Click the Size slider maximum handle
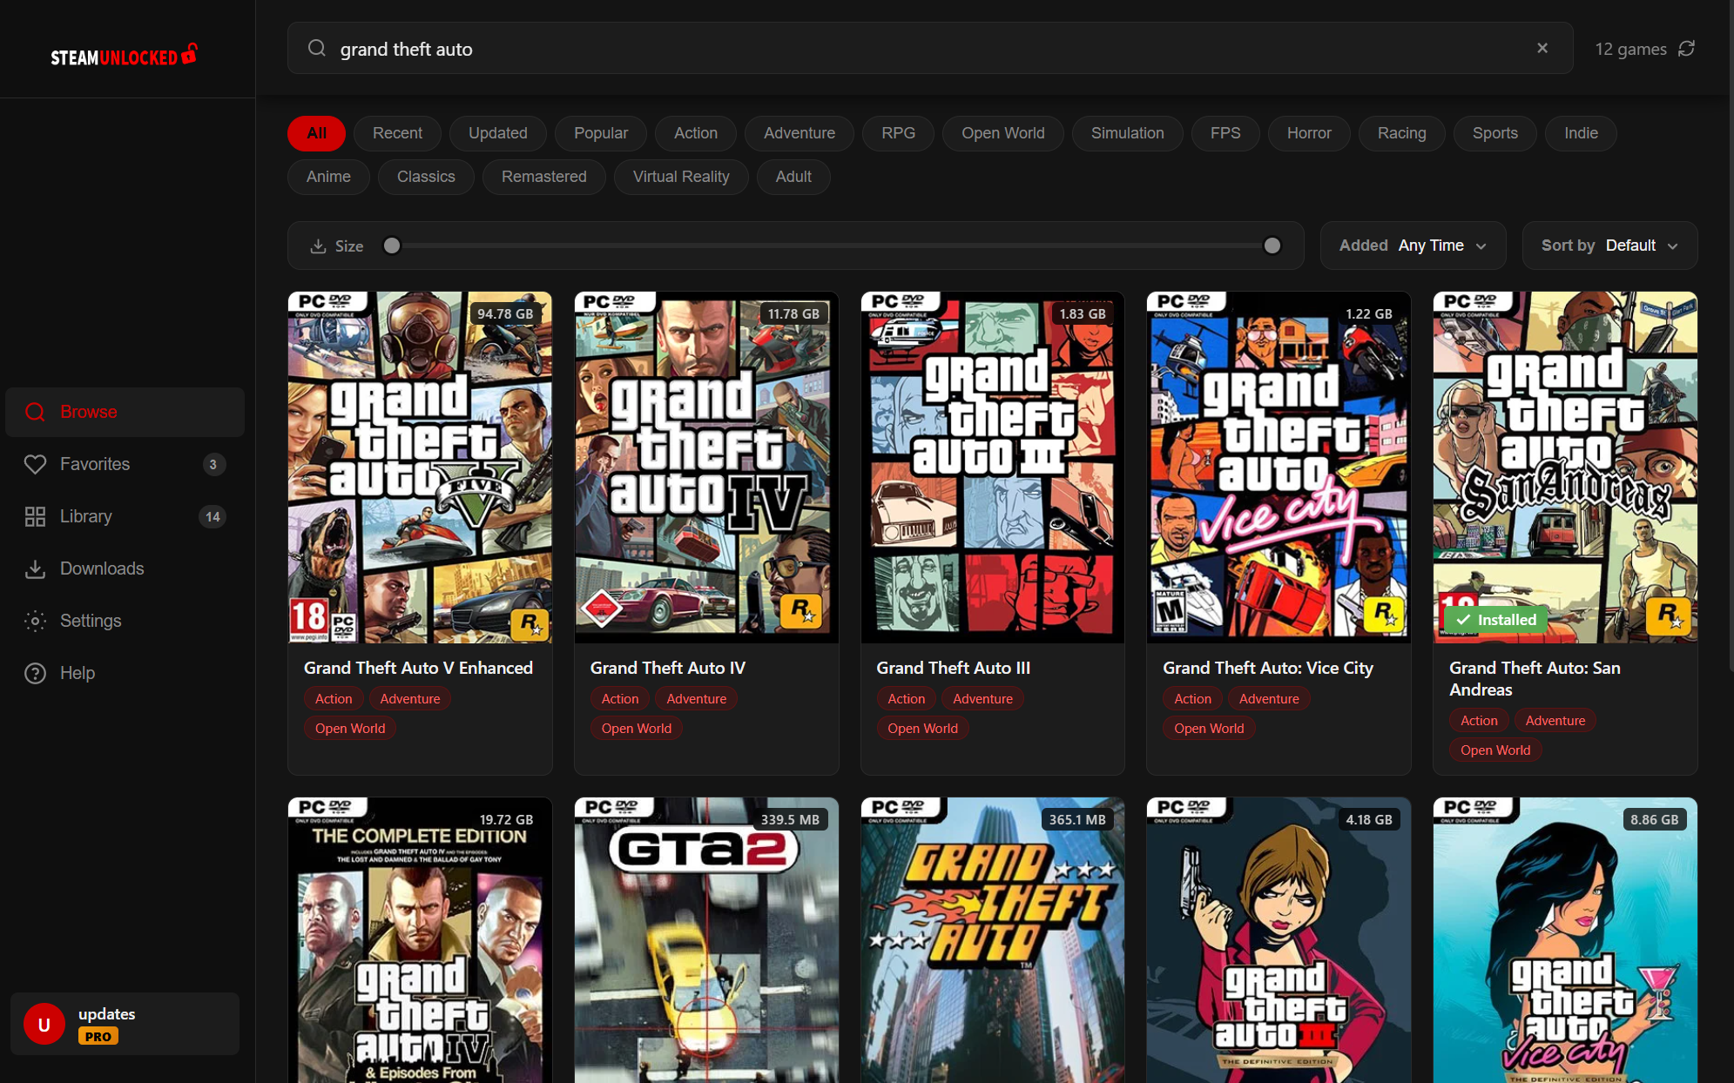This screenshot has height=1083, width=1734. (1272, 246)
